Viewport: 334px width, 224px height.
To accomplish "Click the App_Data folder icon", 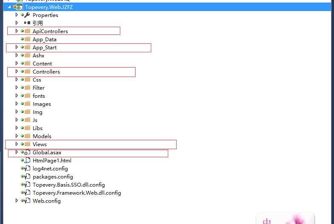I will coord(27,39).
